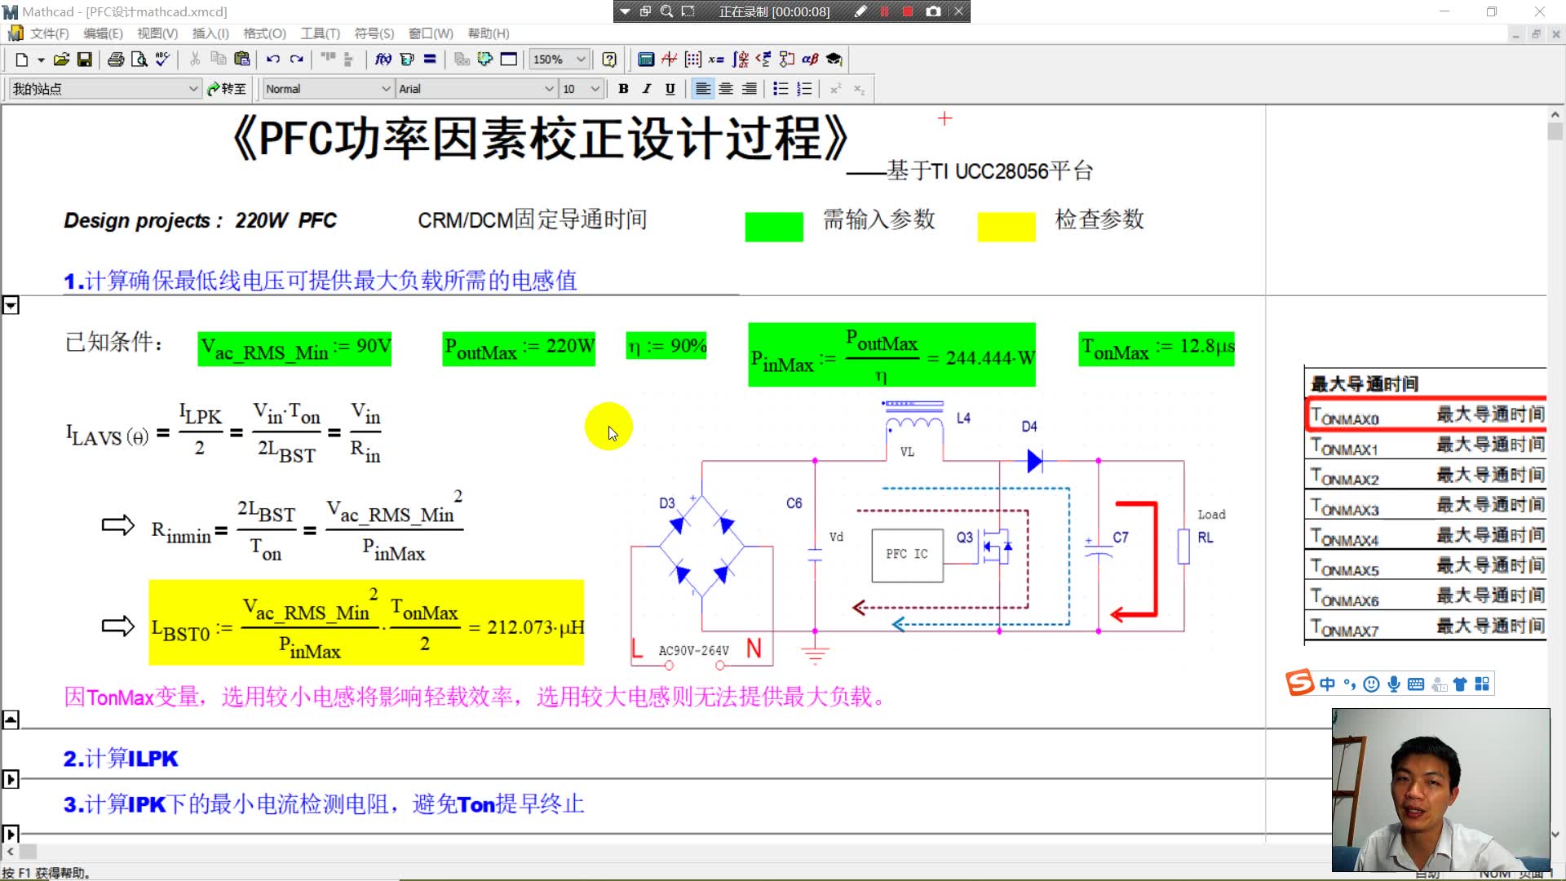Open the 格式(O) menu
Viewport: 1566px width, 881px height.
[263, 33]
